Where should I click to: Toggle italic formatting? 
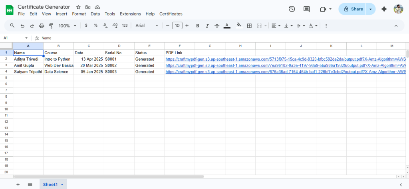tap(207, 26)
